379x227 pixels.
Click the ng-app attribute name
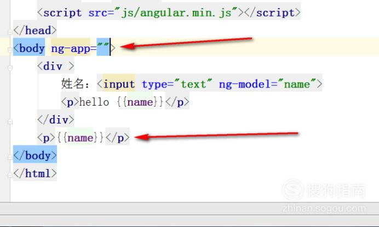71,49
